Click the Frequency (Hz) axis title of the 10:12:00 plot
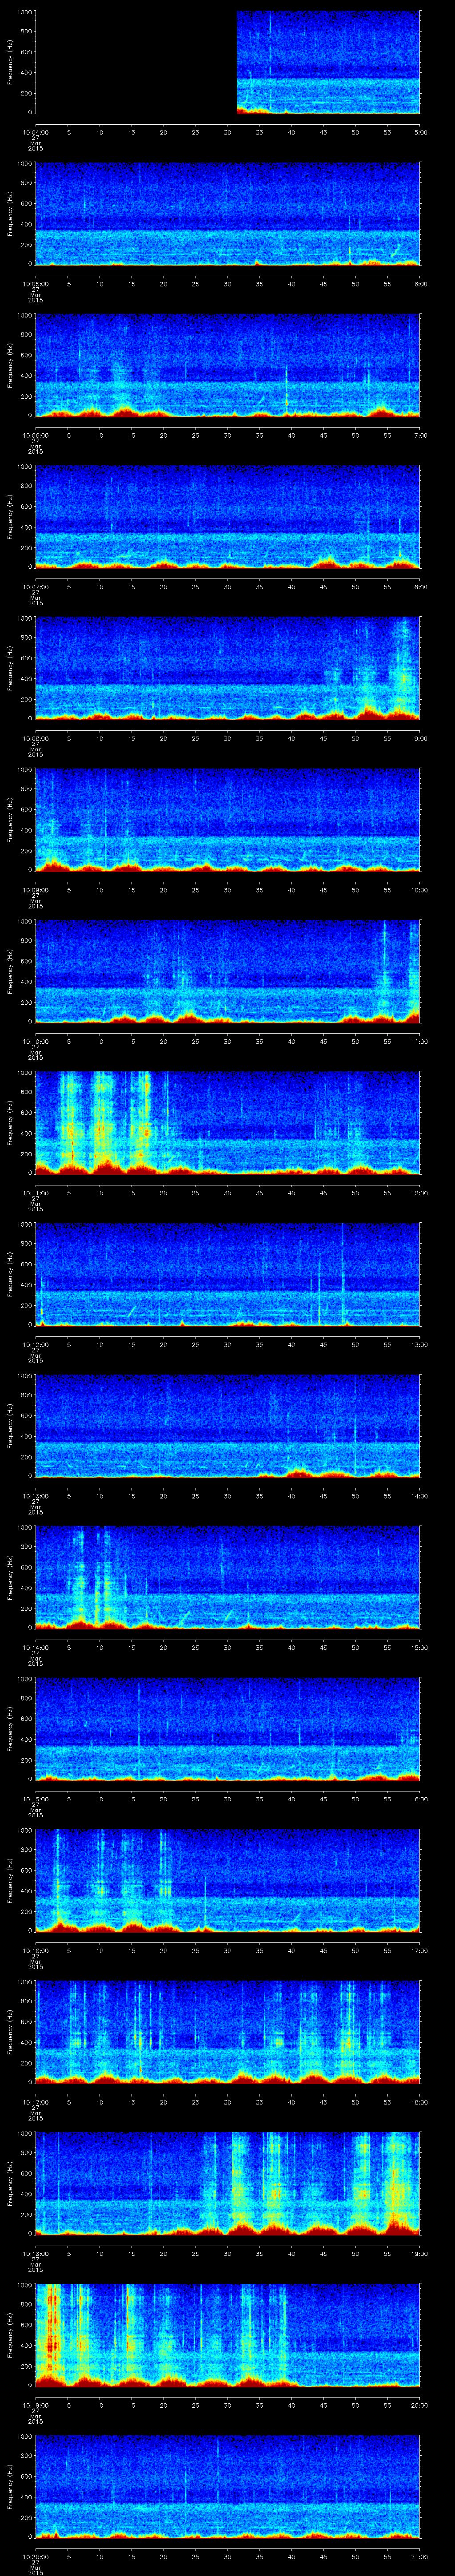455x2576 pixels. pyautogui.click(x=10, y=1273)
